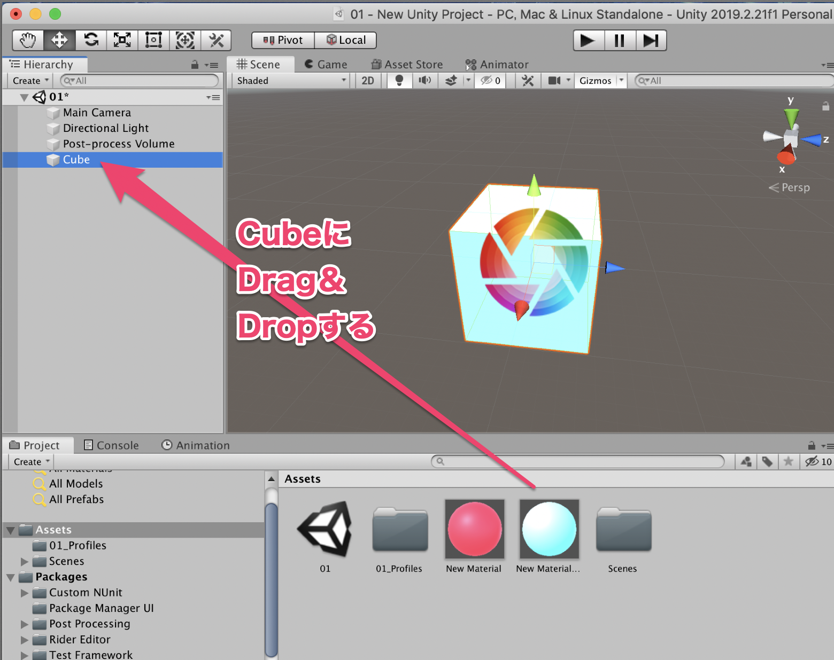Select the Rotate tool
Image resolution: width=834 pixels, height=660 pixels.
coord(91,40)
